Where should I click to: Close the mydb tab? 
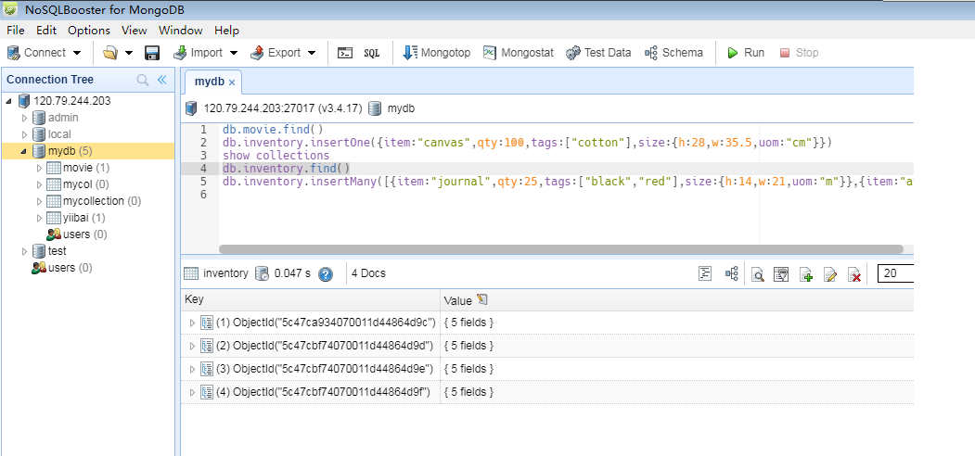(x=232, y=82)
